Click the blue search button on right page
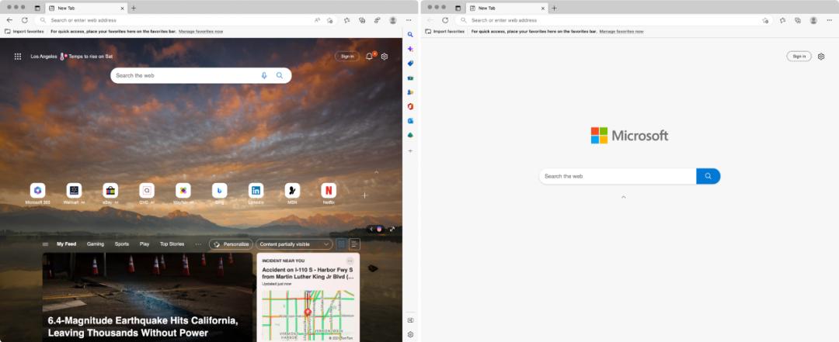839x342 pixels. (x=708, y=176)
